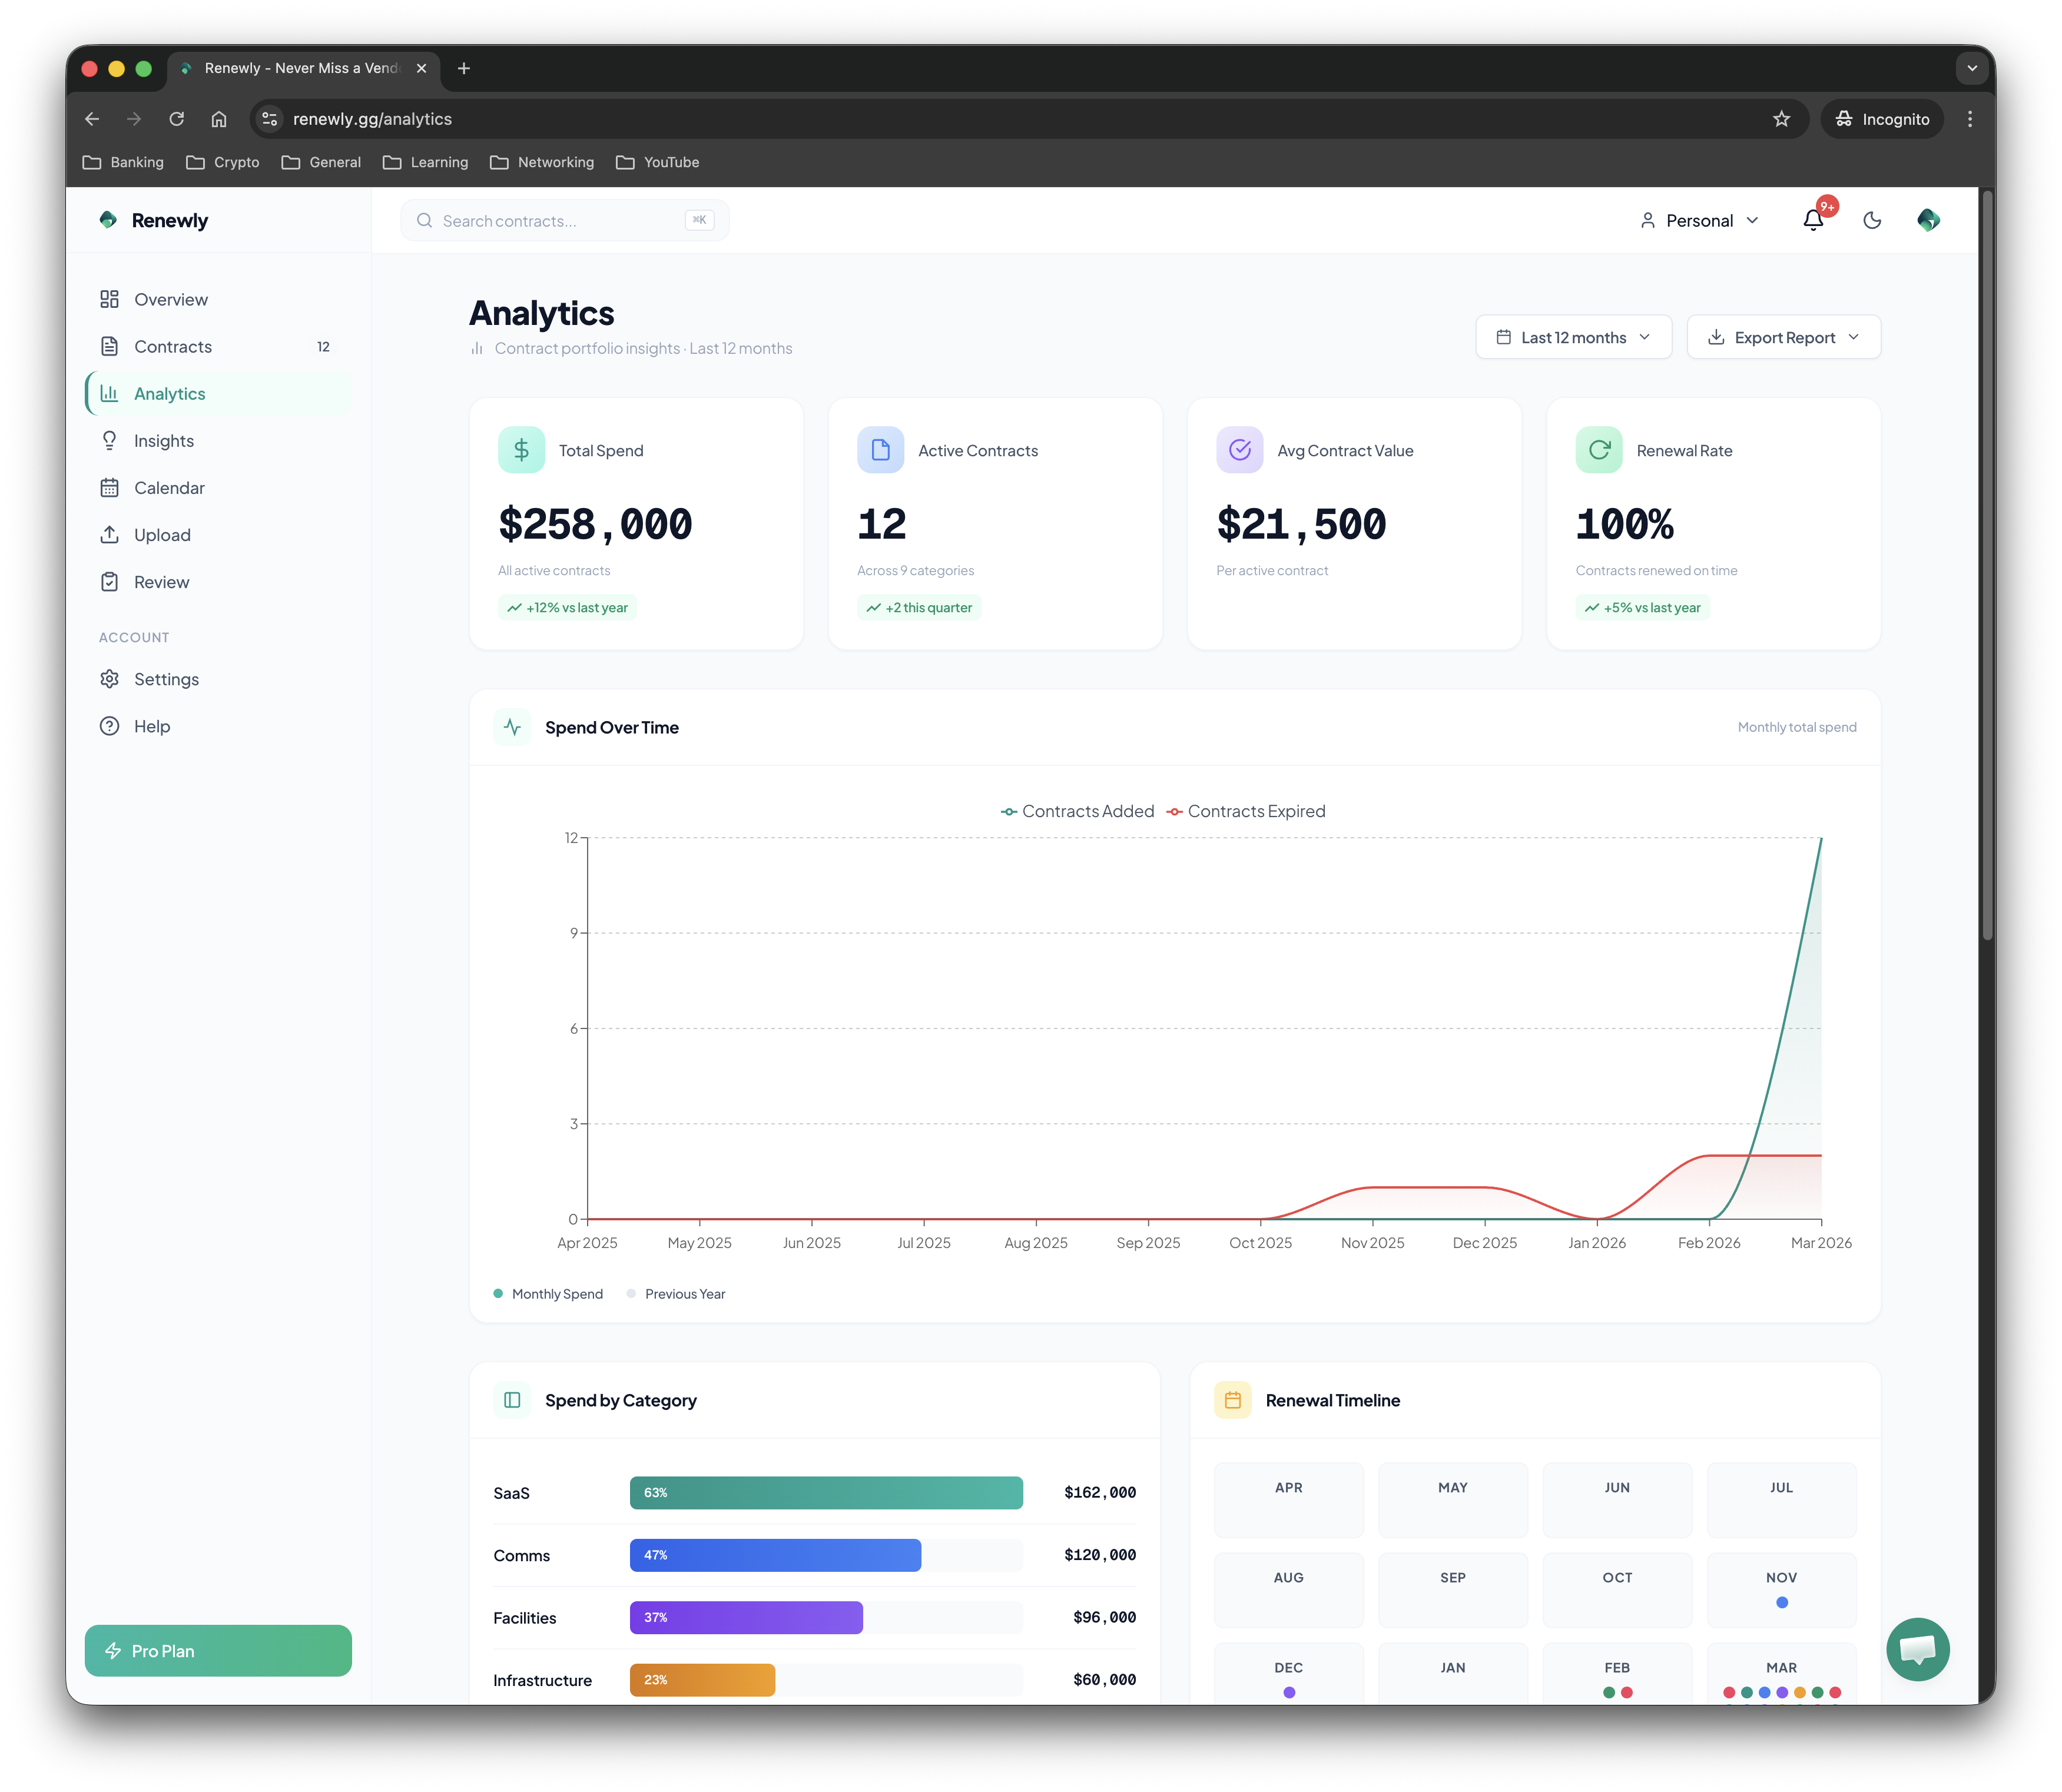
Task: Expand the Last 12 months dropdown
Action: [x=1573, y=337]
